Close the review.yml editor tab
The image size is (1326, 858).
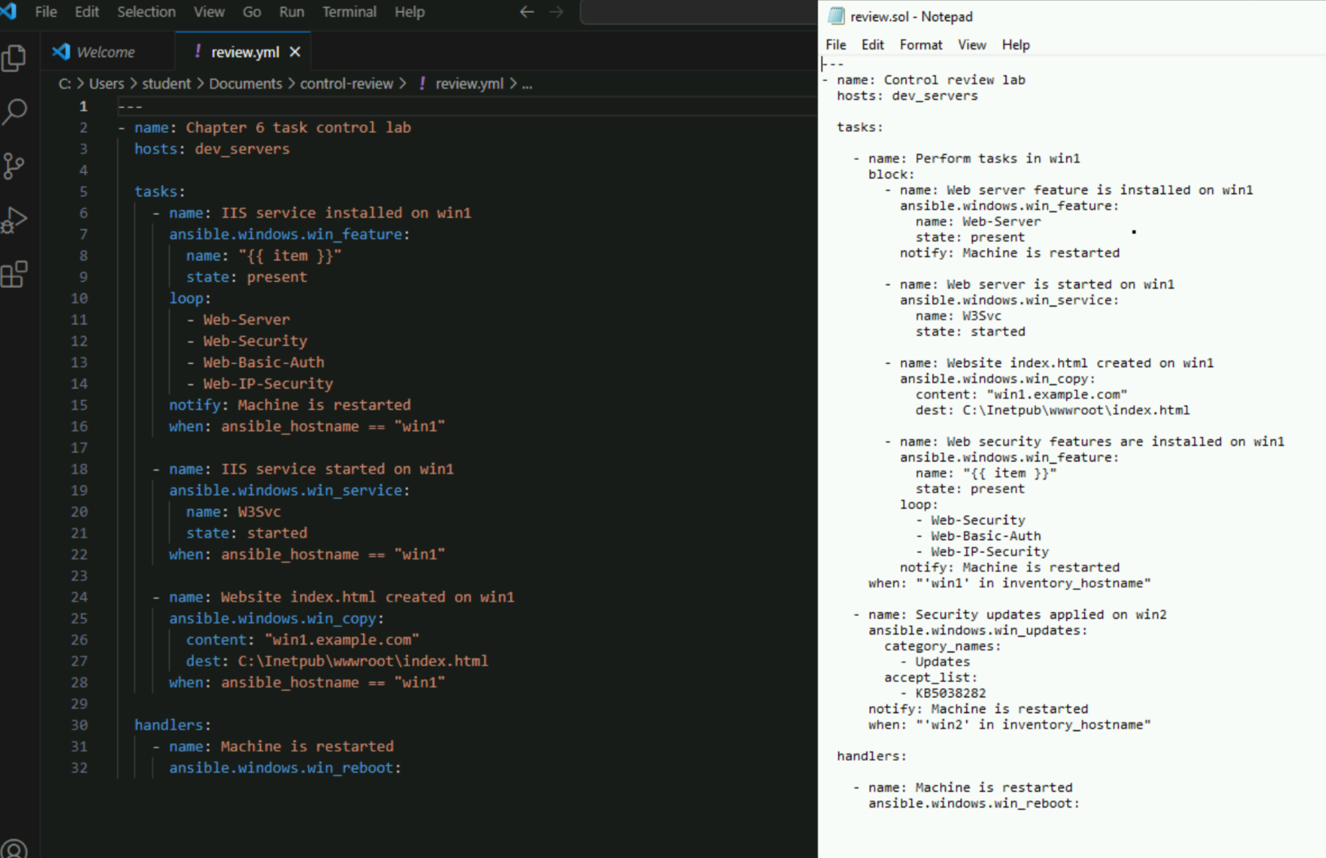pyautogui.click(x=295, y=52)
